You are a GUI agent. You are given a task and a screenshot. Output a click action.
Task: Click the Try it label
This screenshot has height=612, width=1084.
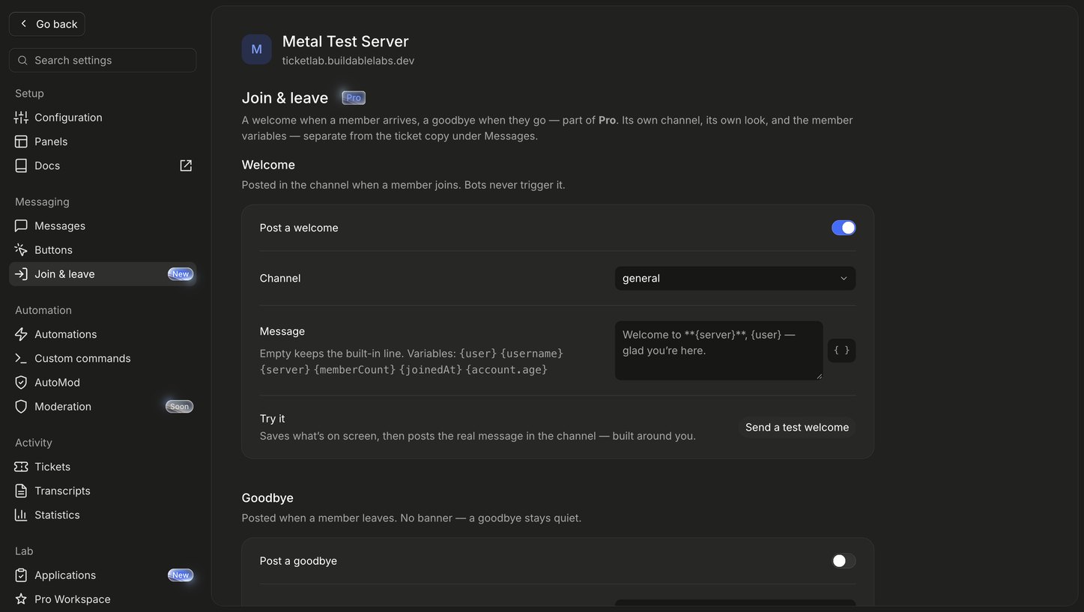(273, 419)
